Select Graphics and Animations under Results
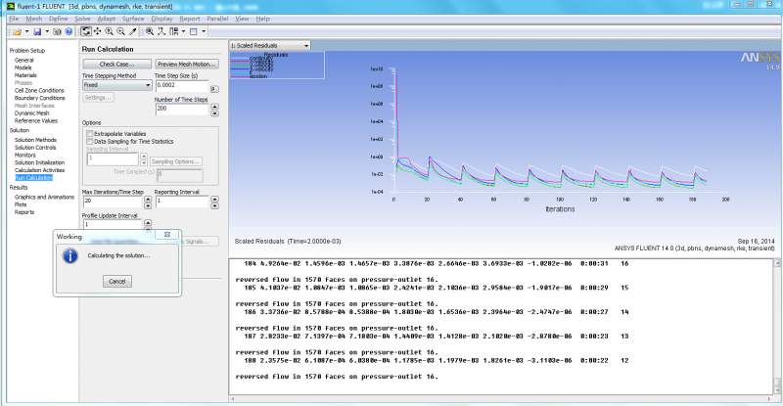 [x=44, y=197]
